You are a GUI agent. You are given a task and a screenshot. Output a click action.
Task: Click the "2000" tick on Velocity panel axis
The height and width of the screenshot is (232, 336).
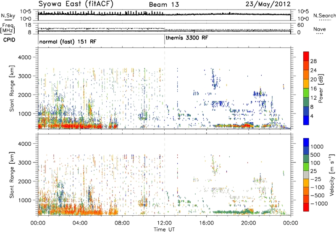[x=25, y=181]
